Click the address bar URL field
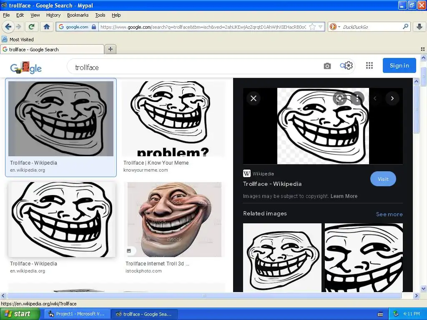This screenshot has height=320, width=427. [203, 27]
